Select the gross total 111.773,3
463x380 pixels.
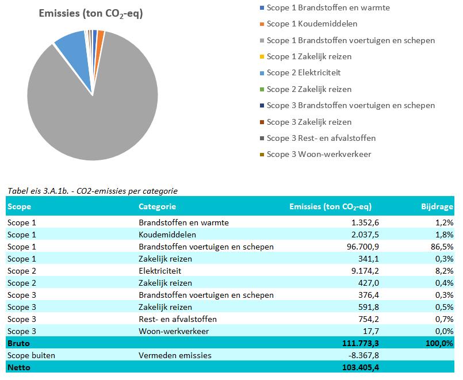pos(361,343)
